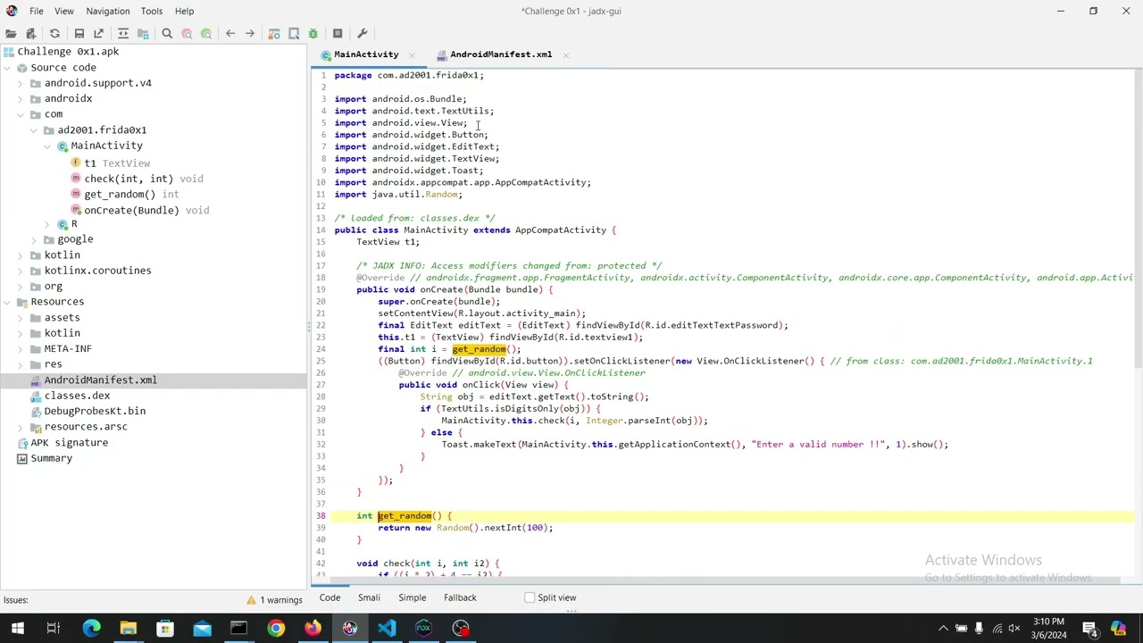Image resolution: width=1143 pixels, height=643 pixels.
Task: Expand the kotlinx.coroutines package
Action: 21,271
